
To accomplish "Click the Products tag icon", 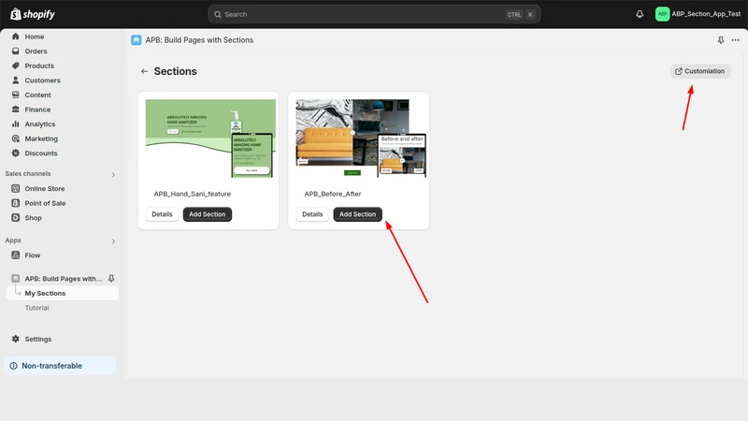I will pos(15,65).
